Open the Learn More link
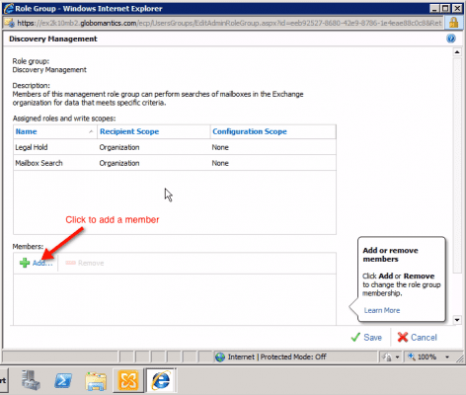This screenshot has height=395, width=466. (x=382, y=310)
